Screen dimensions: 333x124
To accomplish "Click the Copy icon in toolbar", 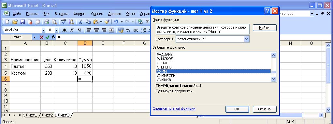I will (x=88, y=22).
